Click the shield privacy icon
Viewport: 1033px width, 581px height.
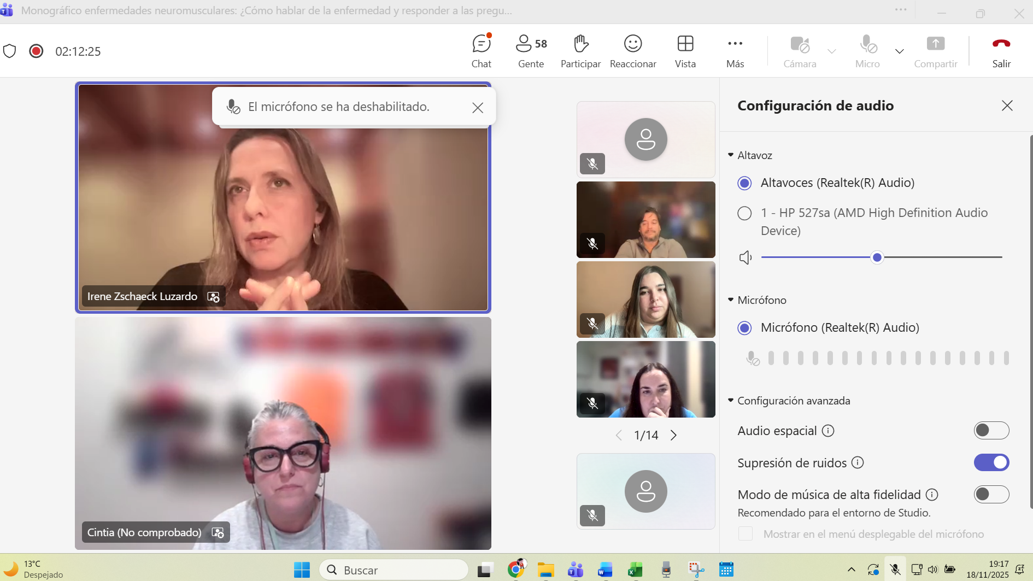(x=10, y=51)
